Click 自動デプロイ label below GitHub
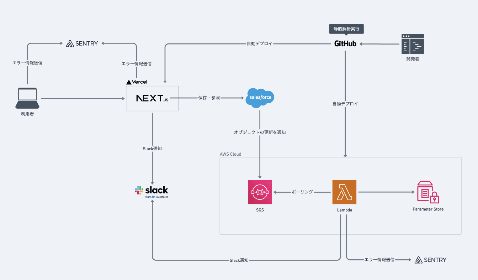Viewport: 478px width, 280px height. 345,104
